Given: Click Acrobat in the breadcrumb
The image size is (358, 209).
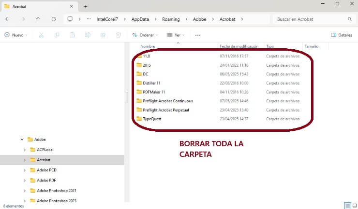Looking at the screenshot, I should click(227, 19).
